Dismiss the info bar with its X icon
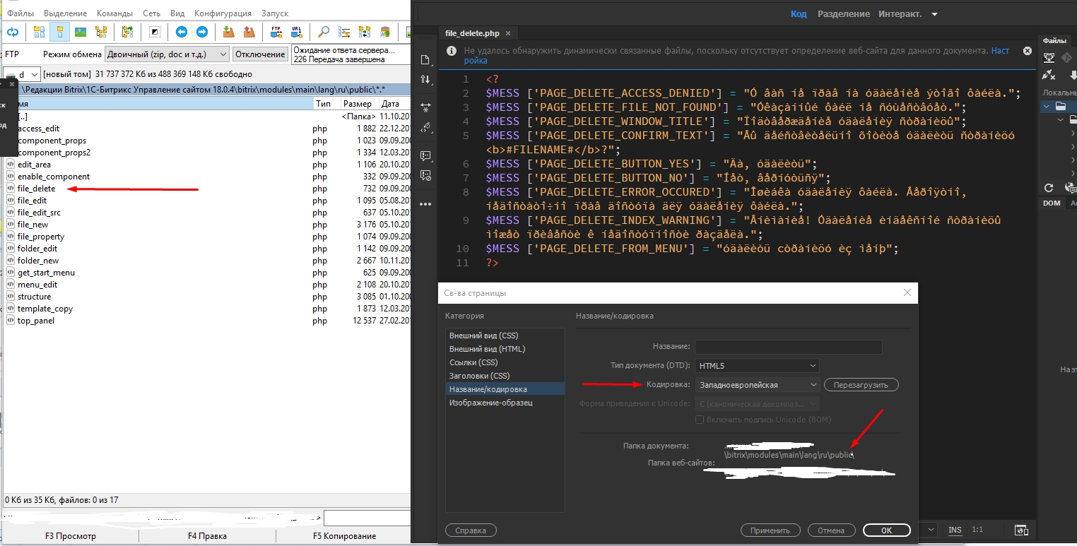Viewport: 1077px width, 546px height. point(1028,52)
